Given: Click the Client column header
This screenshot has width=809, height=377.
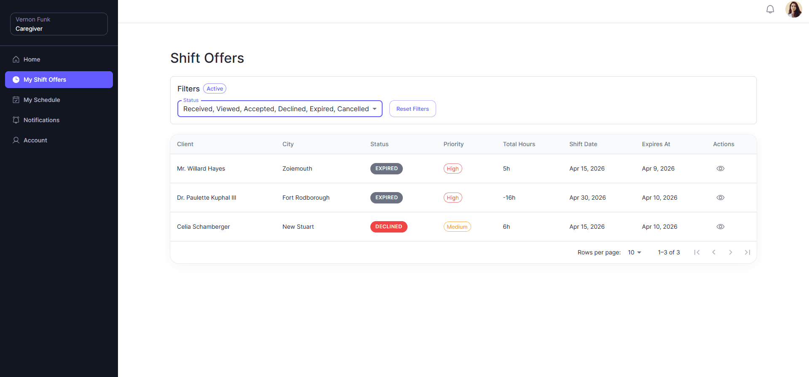Looking at the screenshot, I should tap(185, 144).
